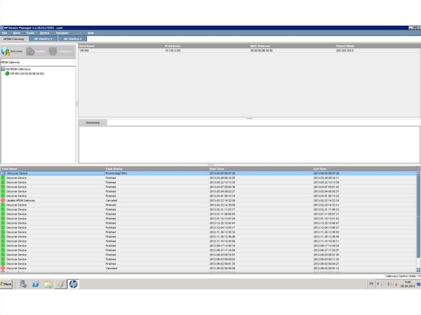Sort tasks by Task Name column header
The image size is (421, 315).
coord(53,169)
